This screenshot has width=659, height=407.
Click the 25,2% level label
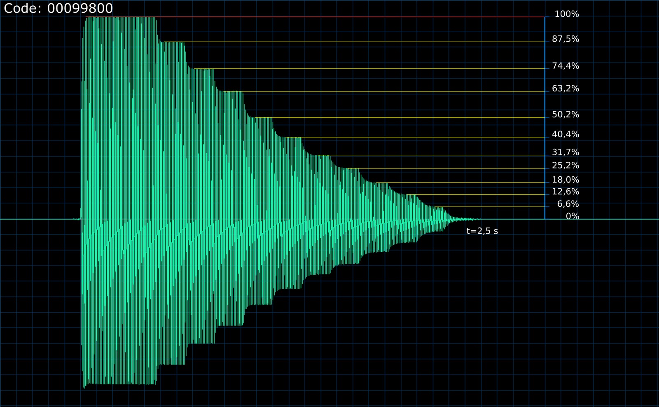(x=566, y=166)
